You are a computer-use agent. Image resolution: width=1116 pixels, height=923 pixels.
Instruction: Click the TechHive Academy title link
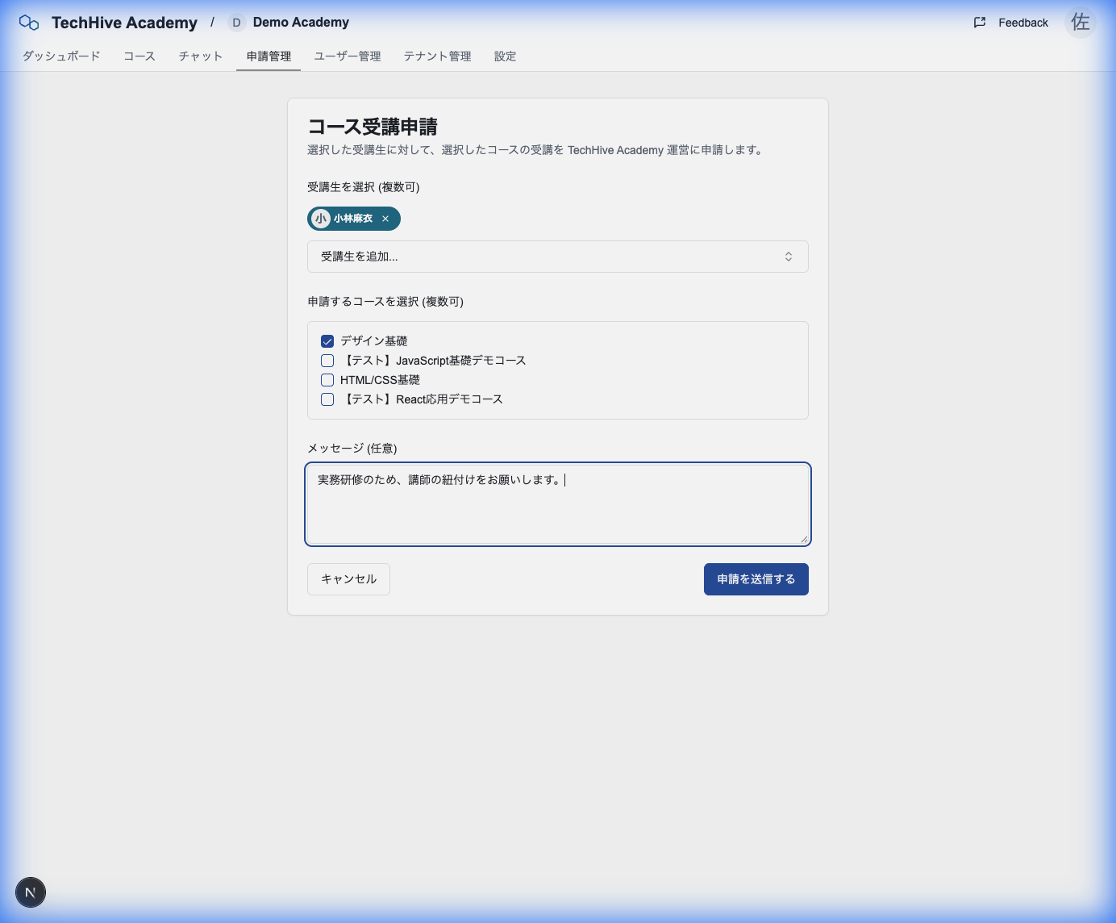[124, 23]
